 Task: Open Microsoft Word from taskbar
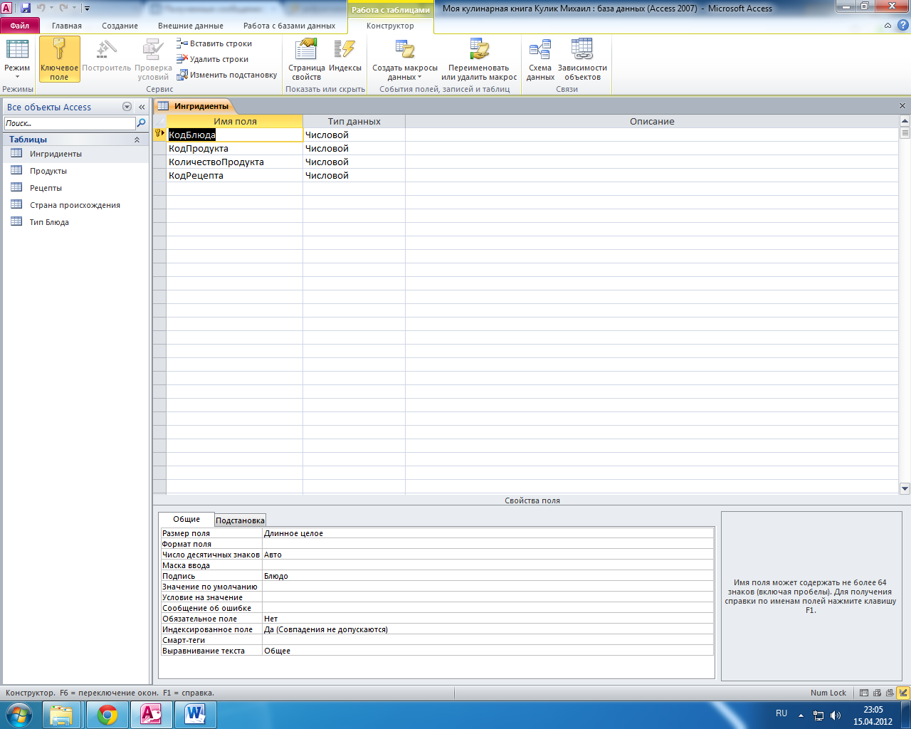(x=194, y=714)
